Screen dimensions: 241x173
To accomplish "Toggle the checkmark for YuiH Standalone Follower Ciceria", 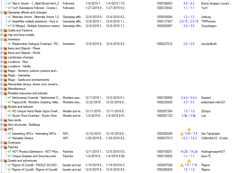I will click(x=10, y=8).
